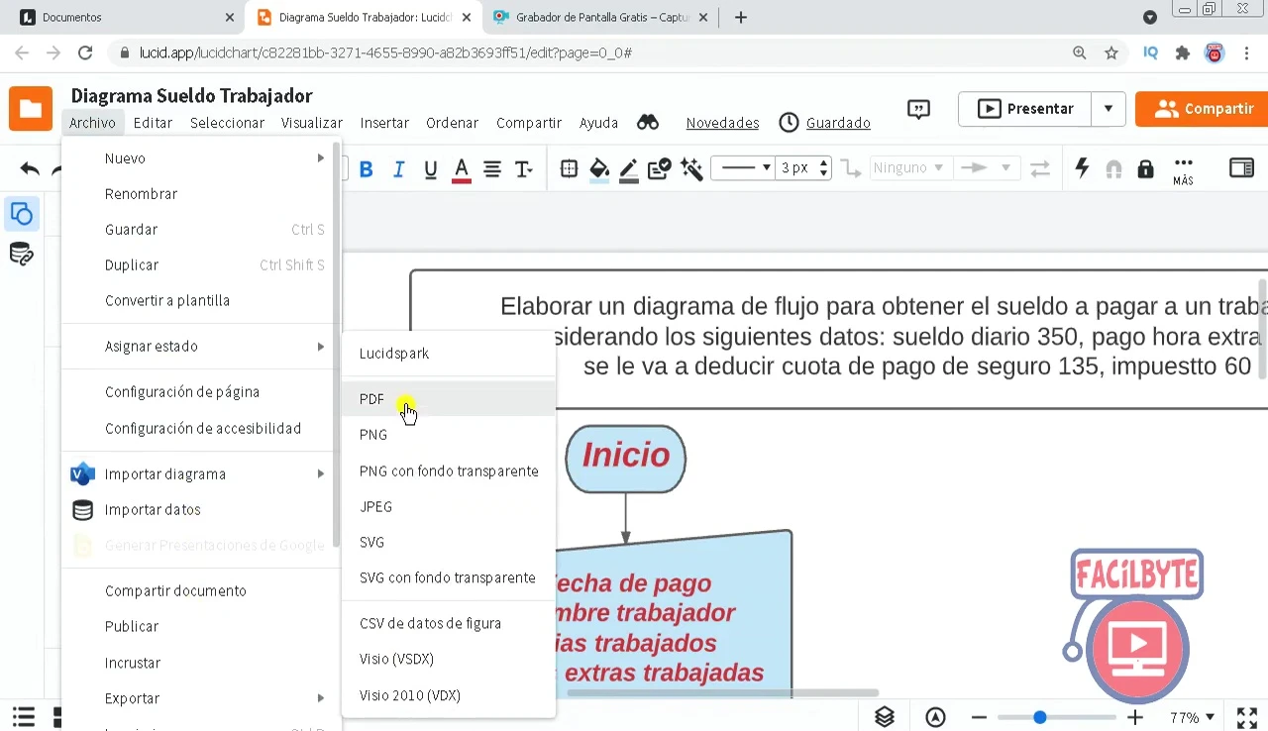Select Duplicar in the Archivo menu
Image resolution: width=1268 pixels, height=731 pixels.
click(198, 265)
